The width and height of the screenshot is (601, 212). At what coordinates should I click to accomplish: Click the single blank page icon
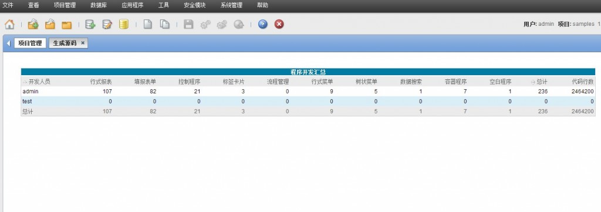click(147, 24)
